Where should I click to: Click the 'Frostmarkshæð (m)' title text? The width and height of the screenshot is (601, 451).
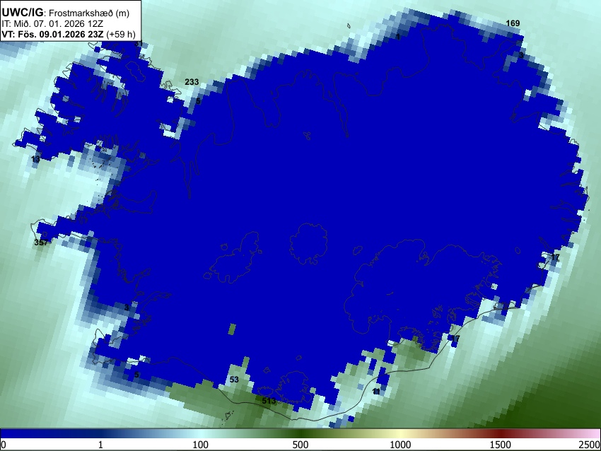89,13
